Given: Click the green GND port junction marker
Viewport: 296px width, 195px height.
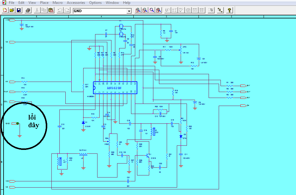Looking at the screenshot, I should coord(18,123).
